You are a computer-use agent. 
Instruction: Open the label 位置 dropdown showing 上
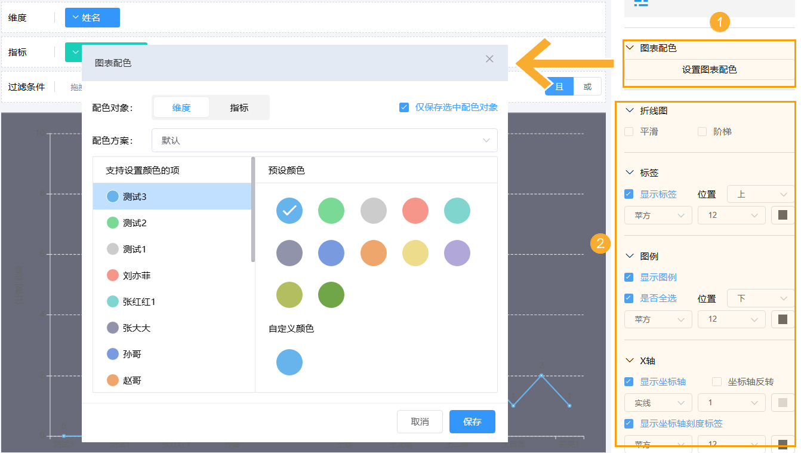pyautogui.click(x=760, y=195)
